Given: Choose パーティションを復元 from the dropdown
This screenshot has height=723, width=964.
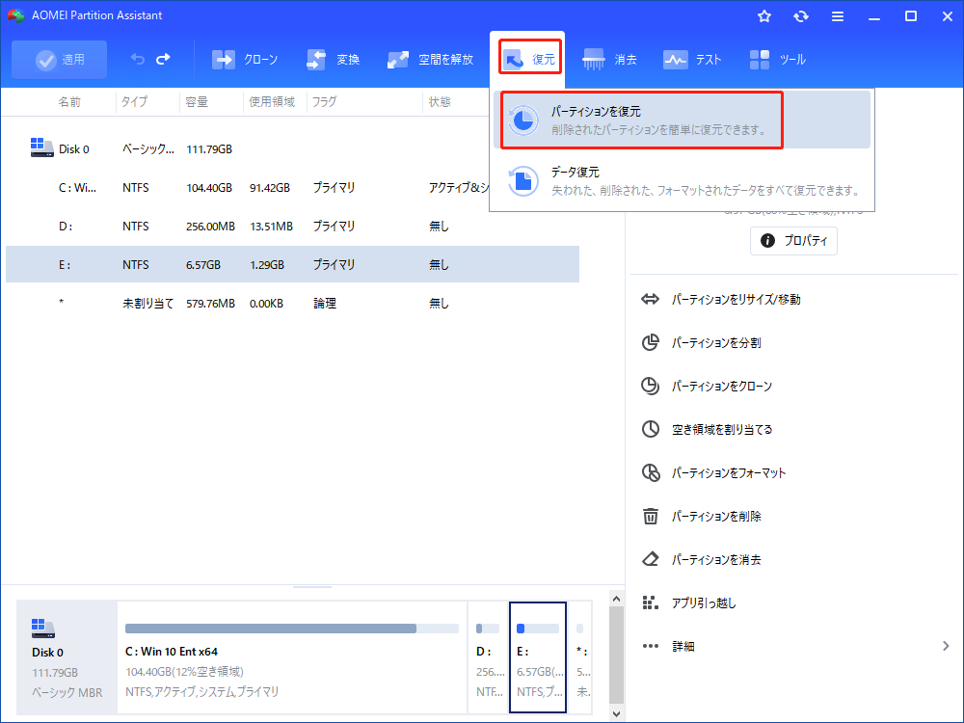Looking at the screenshot, I should 682,120.
